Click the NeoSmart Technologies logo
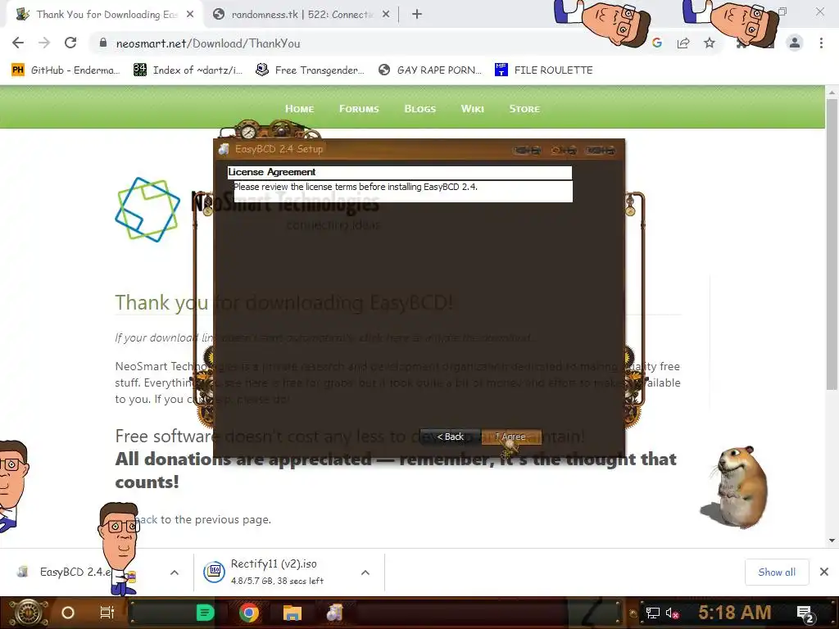The image size is (839, 629). [x=147, y=210]
